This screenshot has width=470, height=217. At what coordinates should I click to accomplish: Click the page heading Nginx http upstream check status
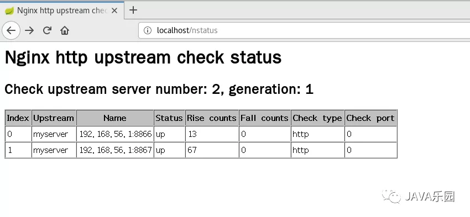143,57
